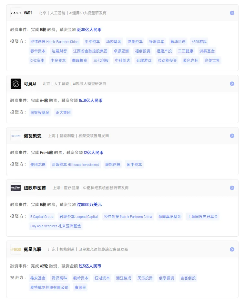The height and width of the screenshot is (302, 244).
Task: Click the 慕华科创 investor tag
Action: click(x=178, y=42)
